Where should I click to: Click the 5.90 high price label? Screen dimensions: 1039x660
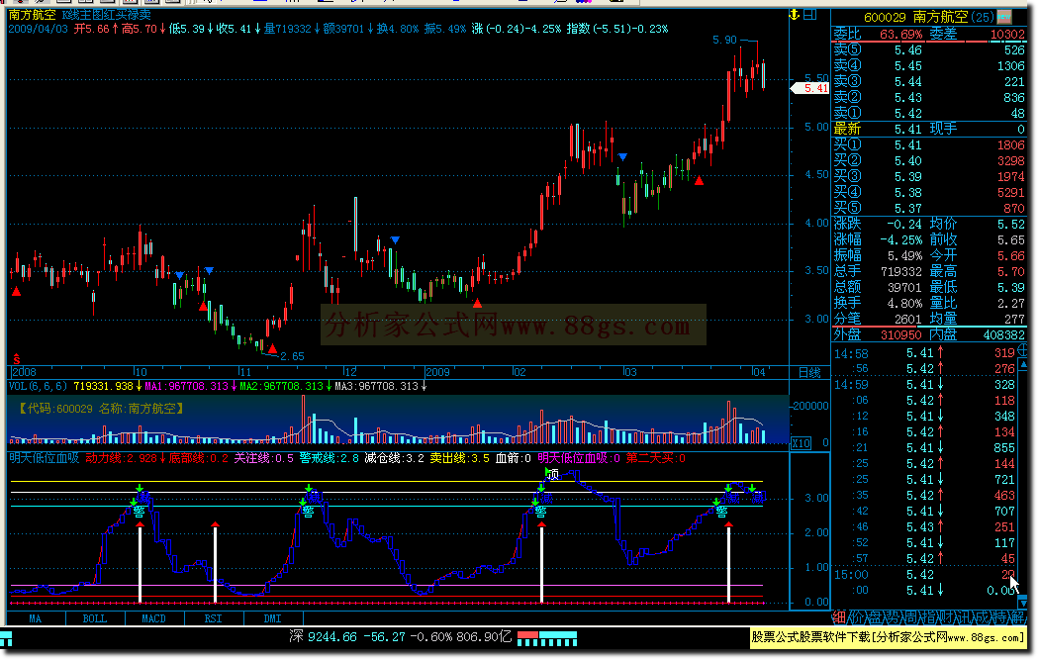click(724, 40)
